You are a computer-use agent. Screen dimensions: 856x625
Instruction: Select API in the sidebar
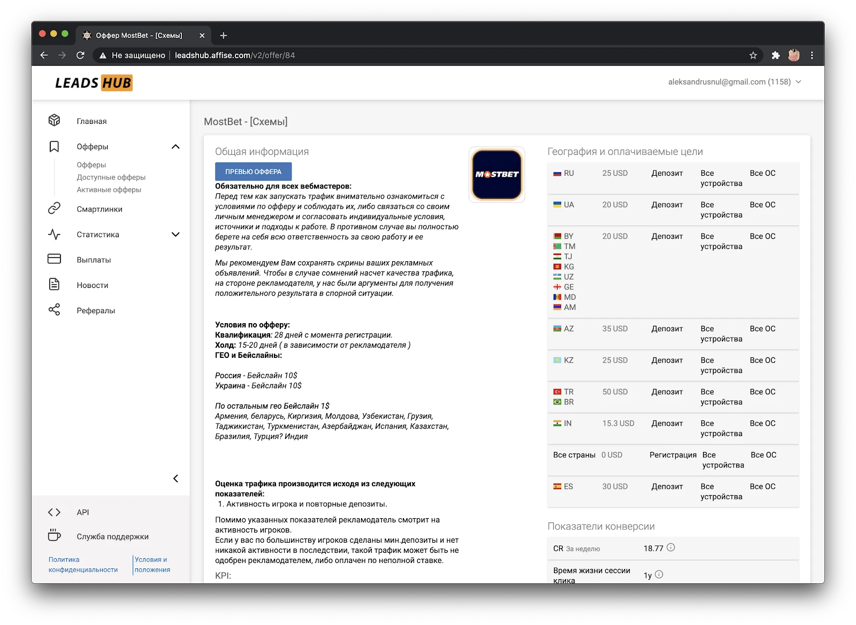pos(83,512)
